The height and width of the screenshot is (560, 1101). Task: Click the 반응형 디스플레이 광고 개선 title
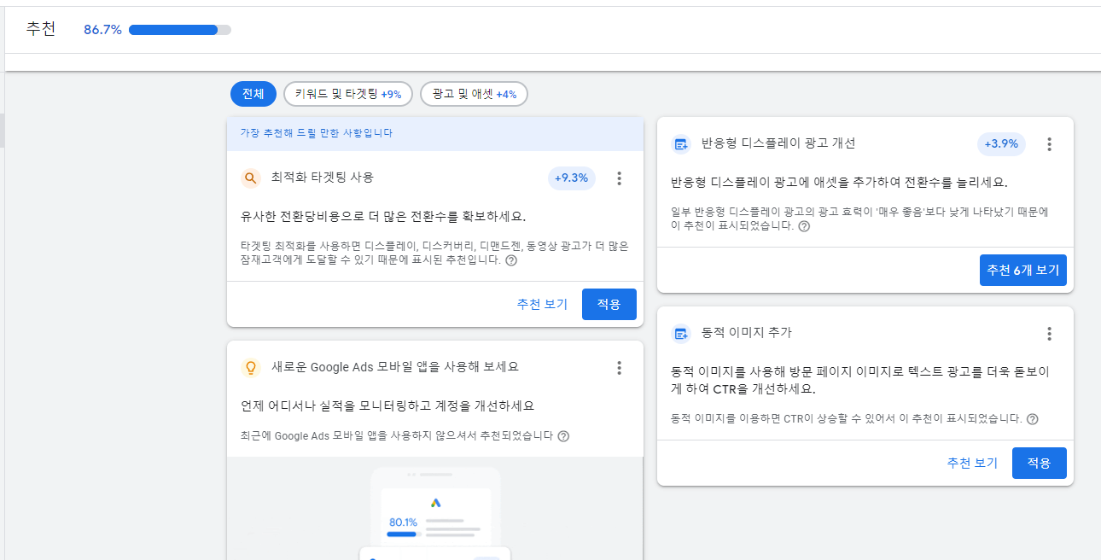tap(778, 143)
